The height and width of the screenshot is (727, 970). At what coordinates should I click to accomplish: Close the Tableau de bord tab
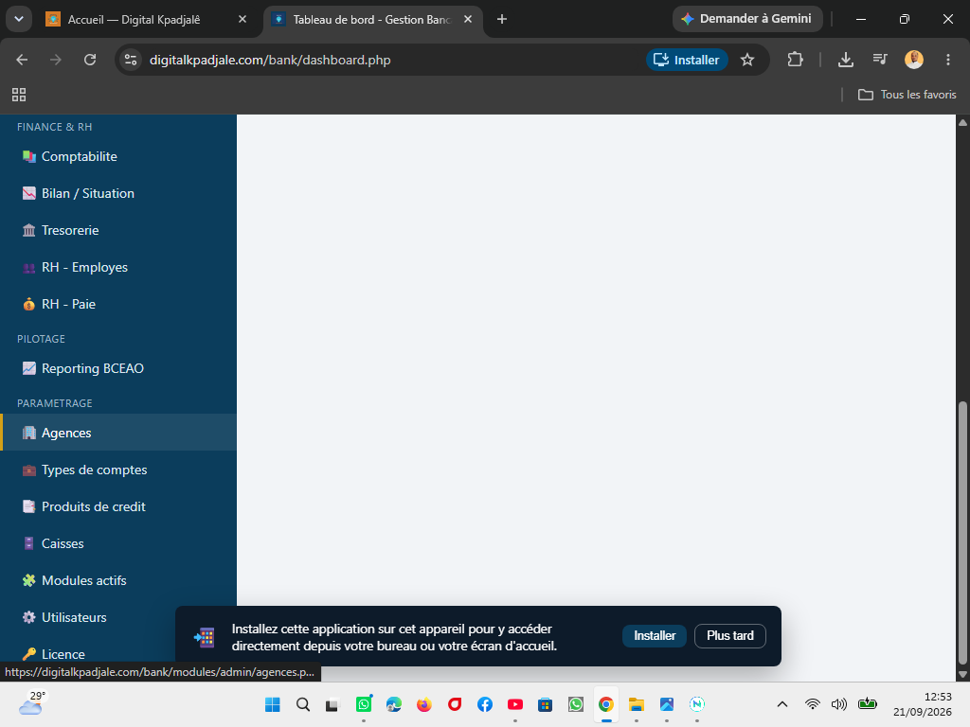[468, 20]
